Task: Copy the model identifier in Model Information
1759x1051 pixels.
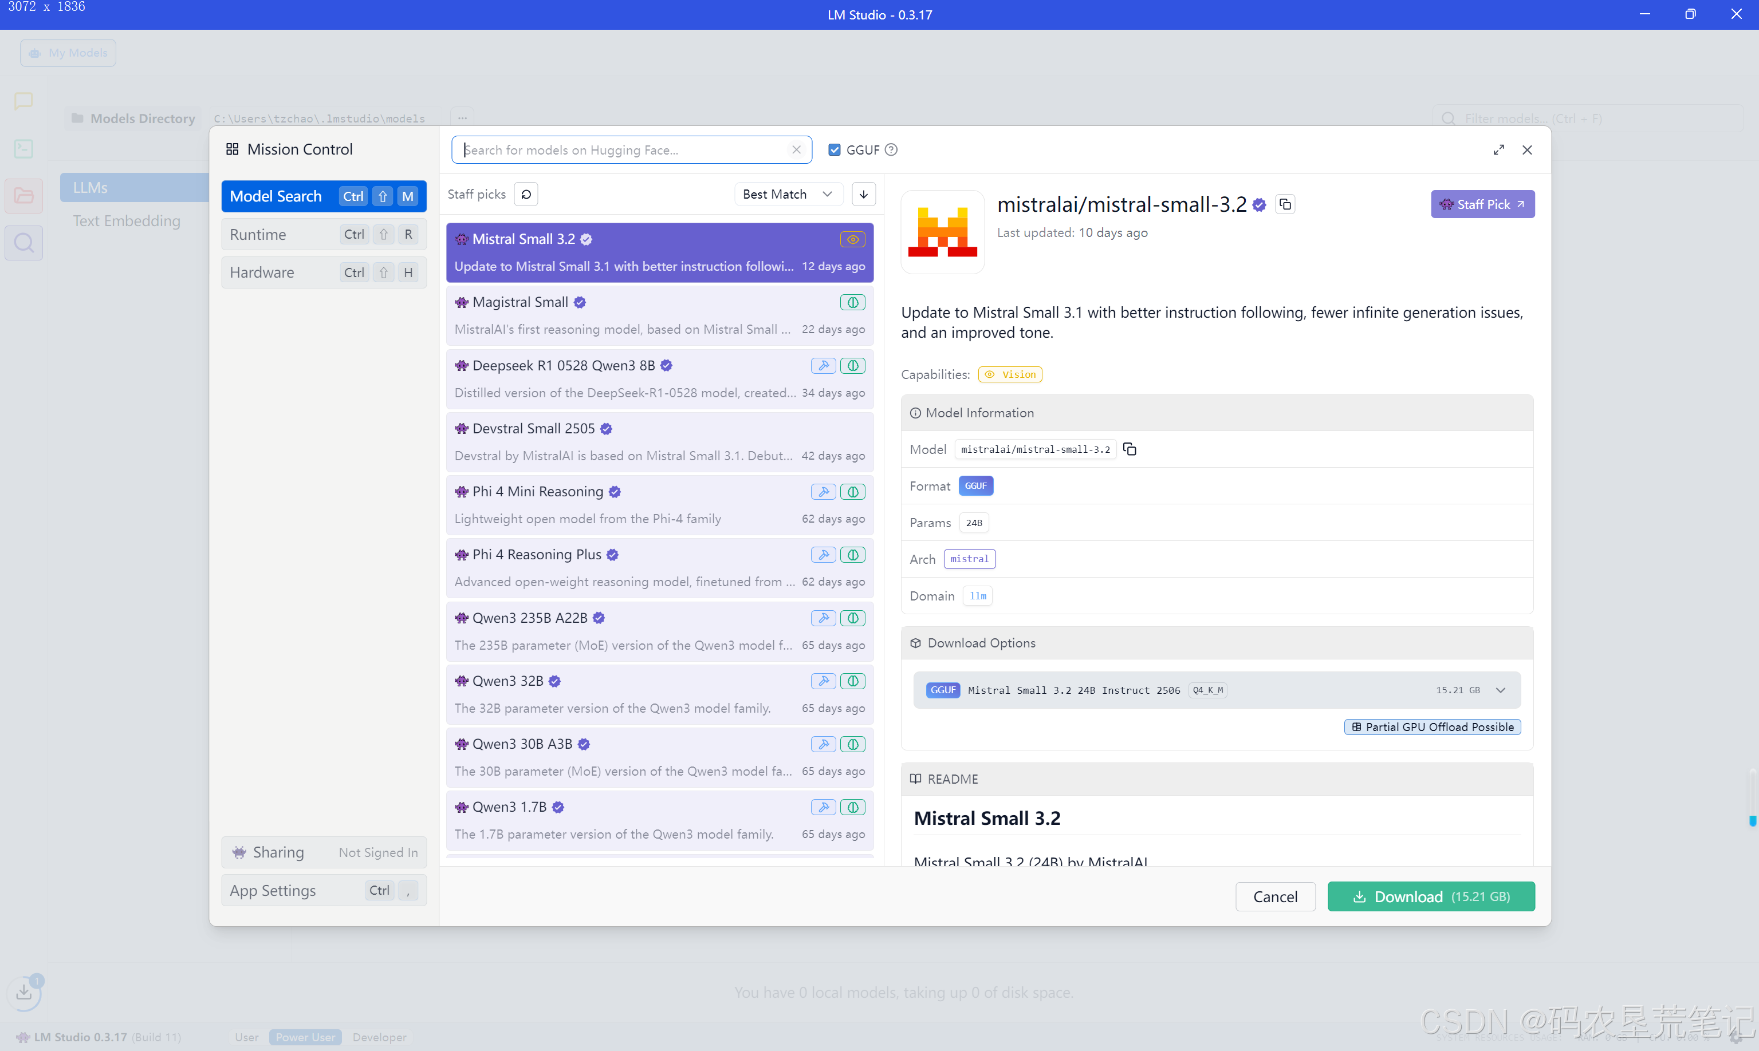Action: click(1130, 449)
